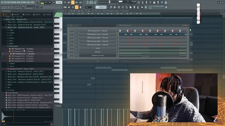The width and height of the screenshot is (225, 126).
Task: Open the PATTERNS menu
Action: [x=13, y=2]
